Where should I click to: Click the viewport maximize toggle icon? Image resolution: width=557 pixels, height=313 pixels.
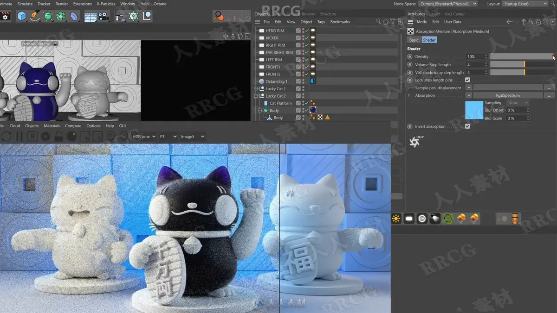point(247,36)
